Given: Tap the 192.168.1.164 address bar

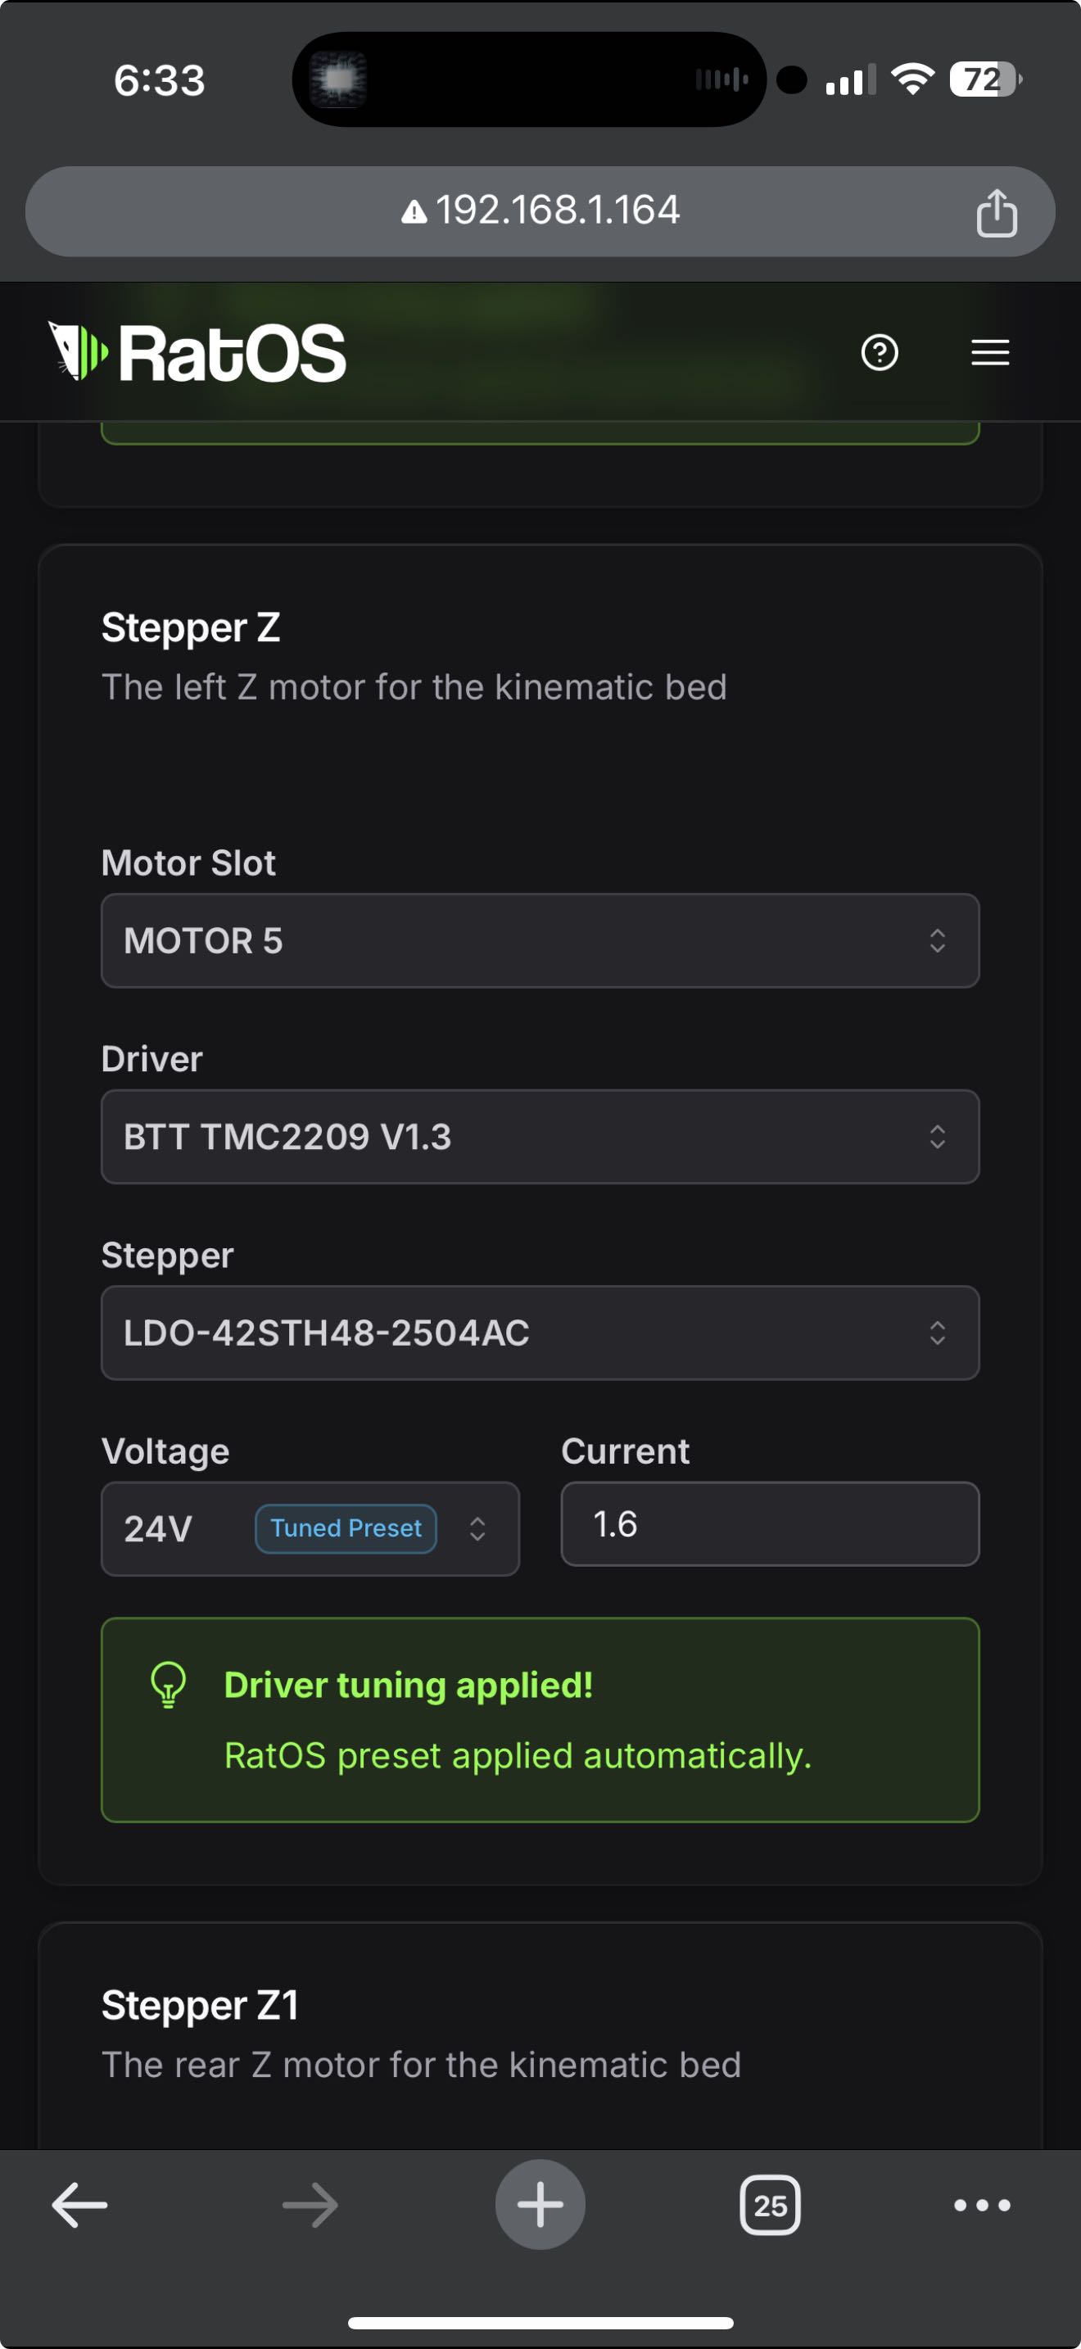Looking at the screenshot, I should click(556, 210).
